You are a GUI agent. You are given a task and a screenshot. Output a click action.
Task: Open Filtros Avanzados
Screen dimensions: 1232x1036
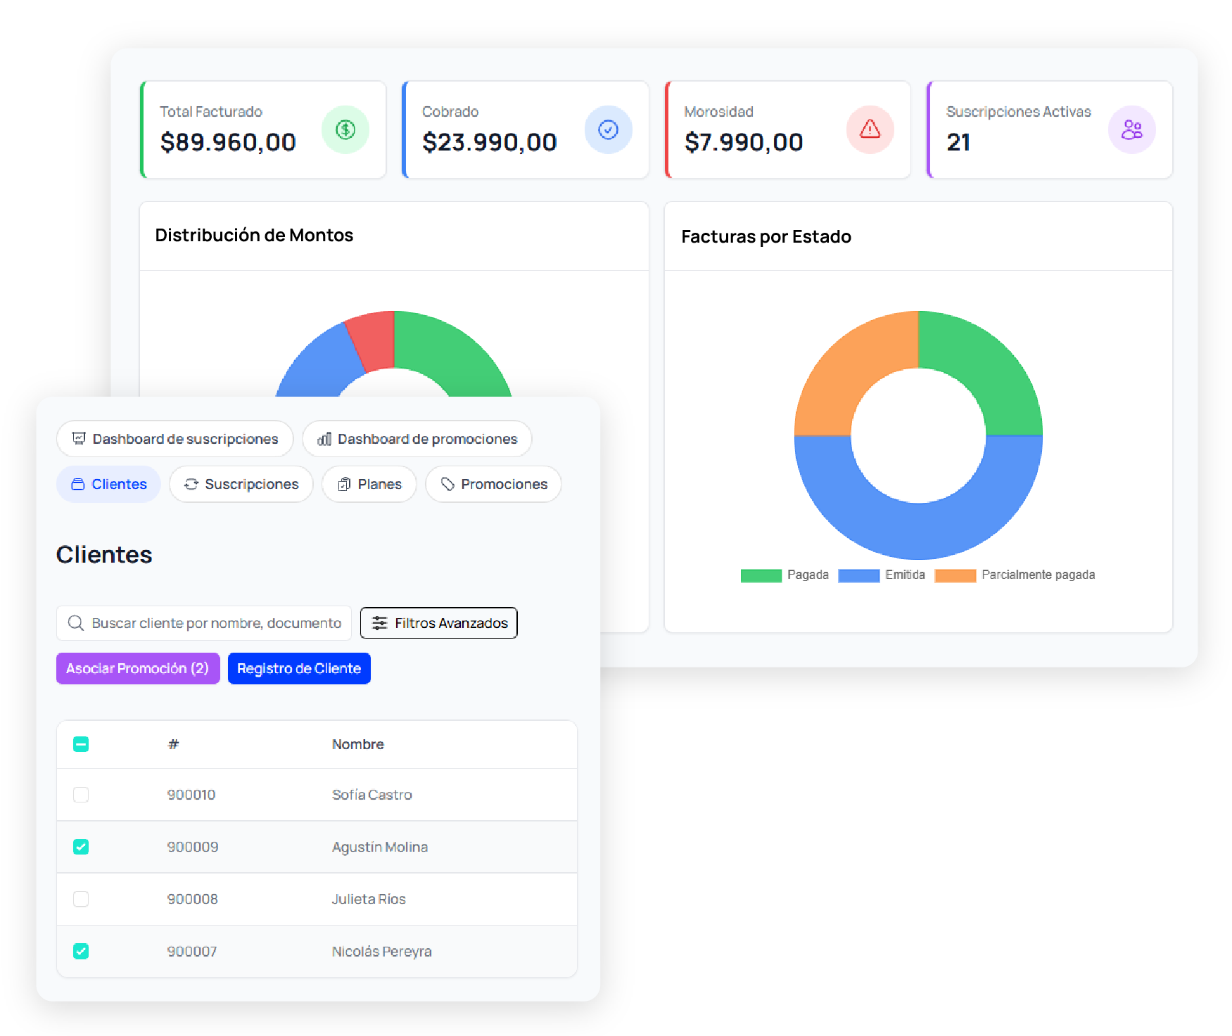(439, 623)
